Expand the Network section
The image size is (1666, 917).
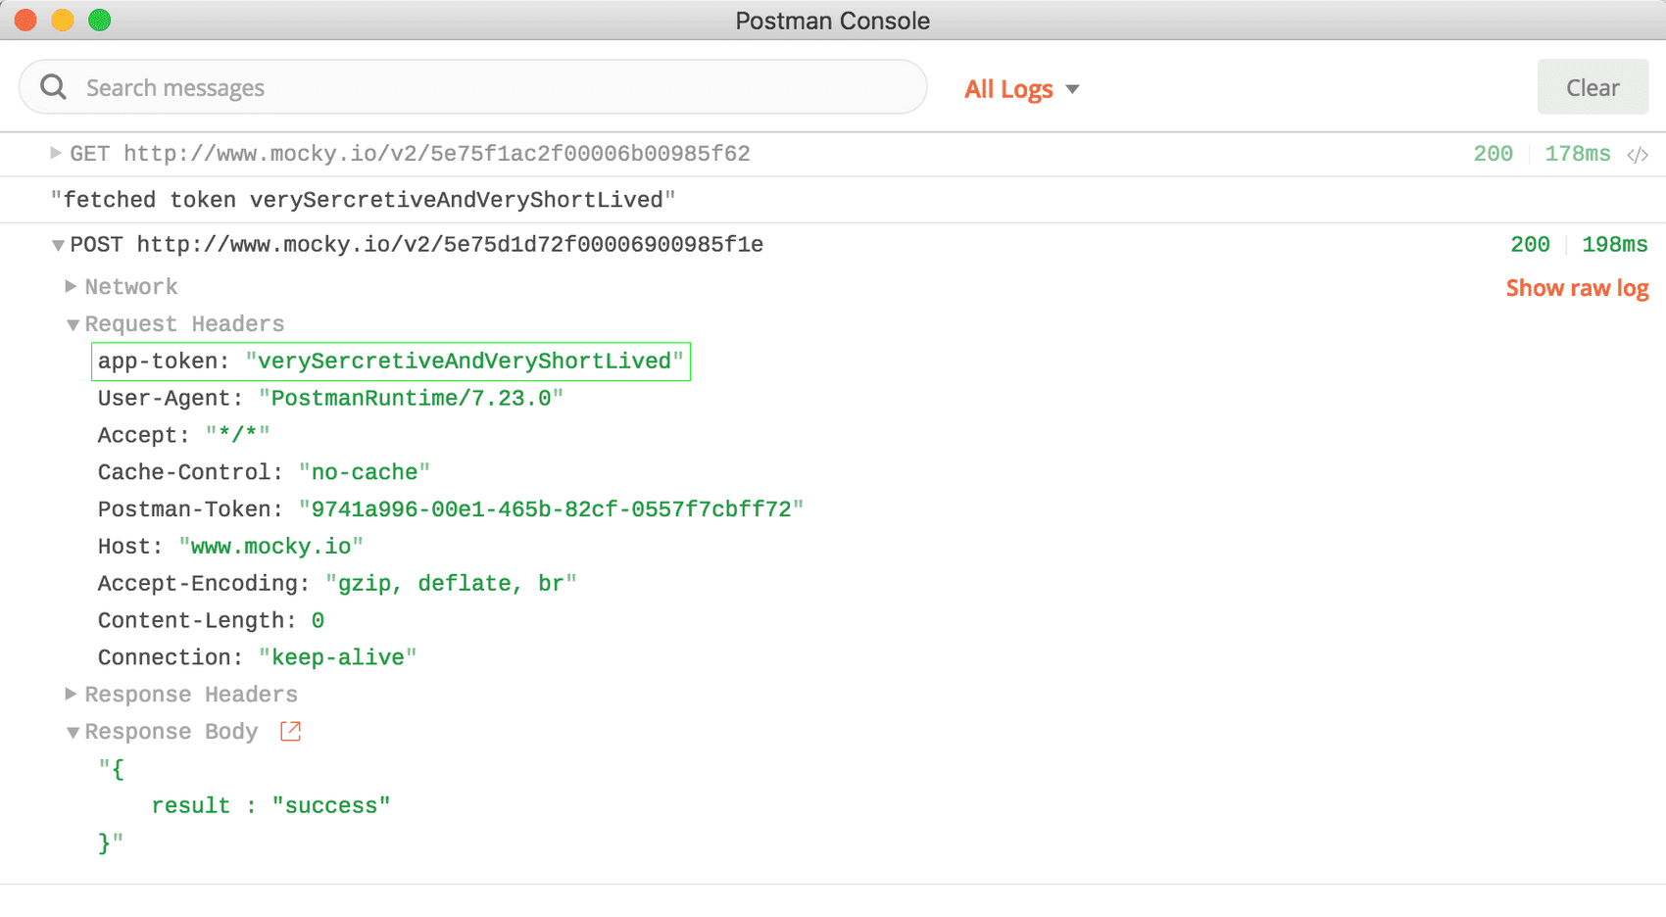point(71,286)
